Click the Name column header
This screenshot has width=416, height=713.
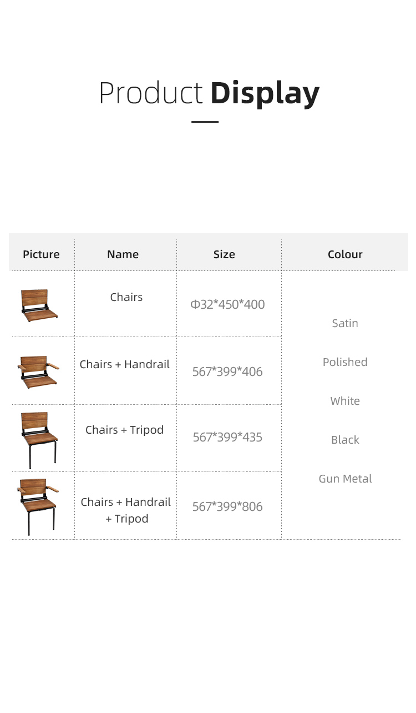pyautogui.click(x=123, y=254)
